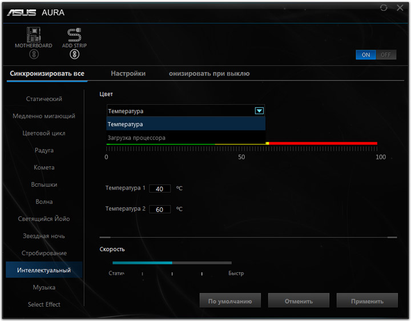The width and height of the screenshot is (411, 321).
Task: Select the Медленно мигающий effect
Action: (44, 116)
